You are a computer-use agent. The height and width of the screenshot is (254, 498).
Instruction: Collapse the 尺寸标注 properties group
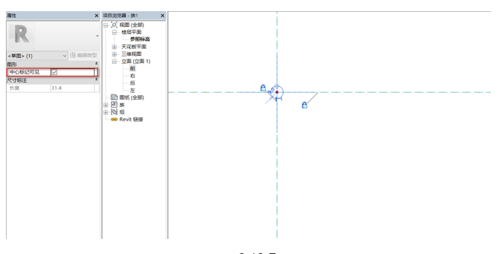tap(97, 80)
